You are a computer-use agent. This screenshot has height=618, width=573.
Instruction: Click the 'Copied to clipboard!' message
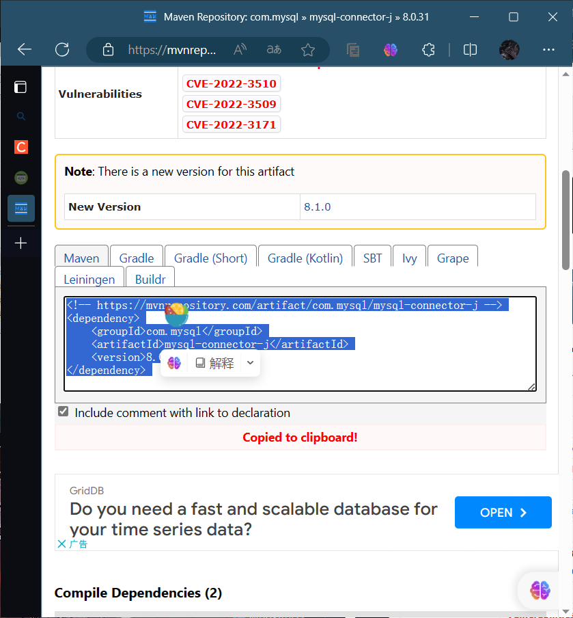pos(300,437)
